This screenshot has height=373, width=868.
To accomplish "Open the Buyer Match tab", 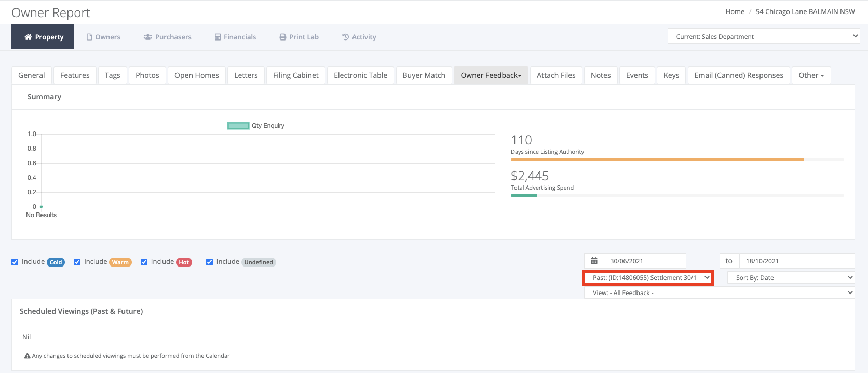I will coord(424,75).
